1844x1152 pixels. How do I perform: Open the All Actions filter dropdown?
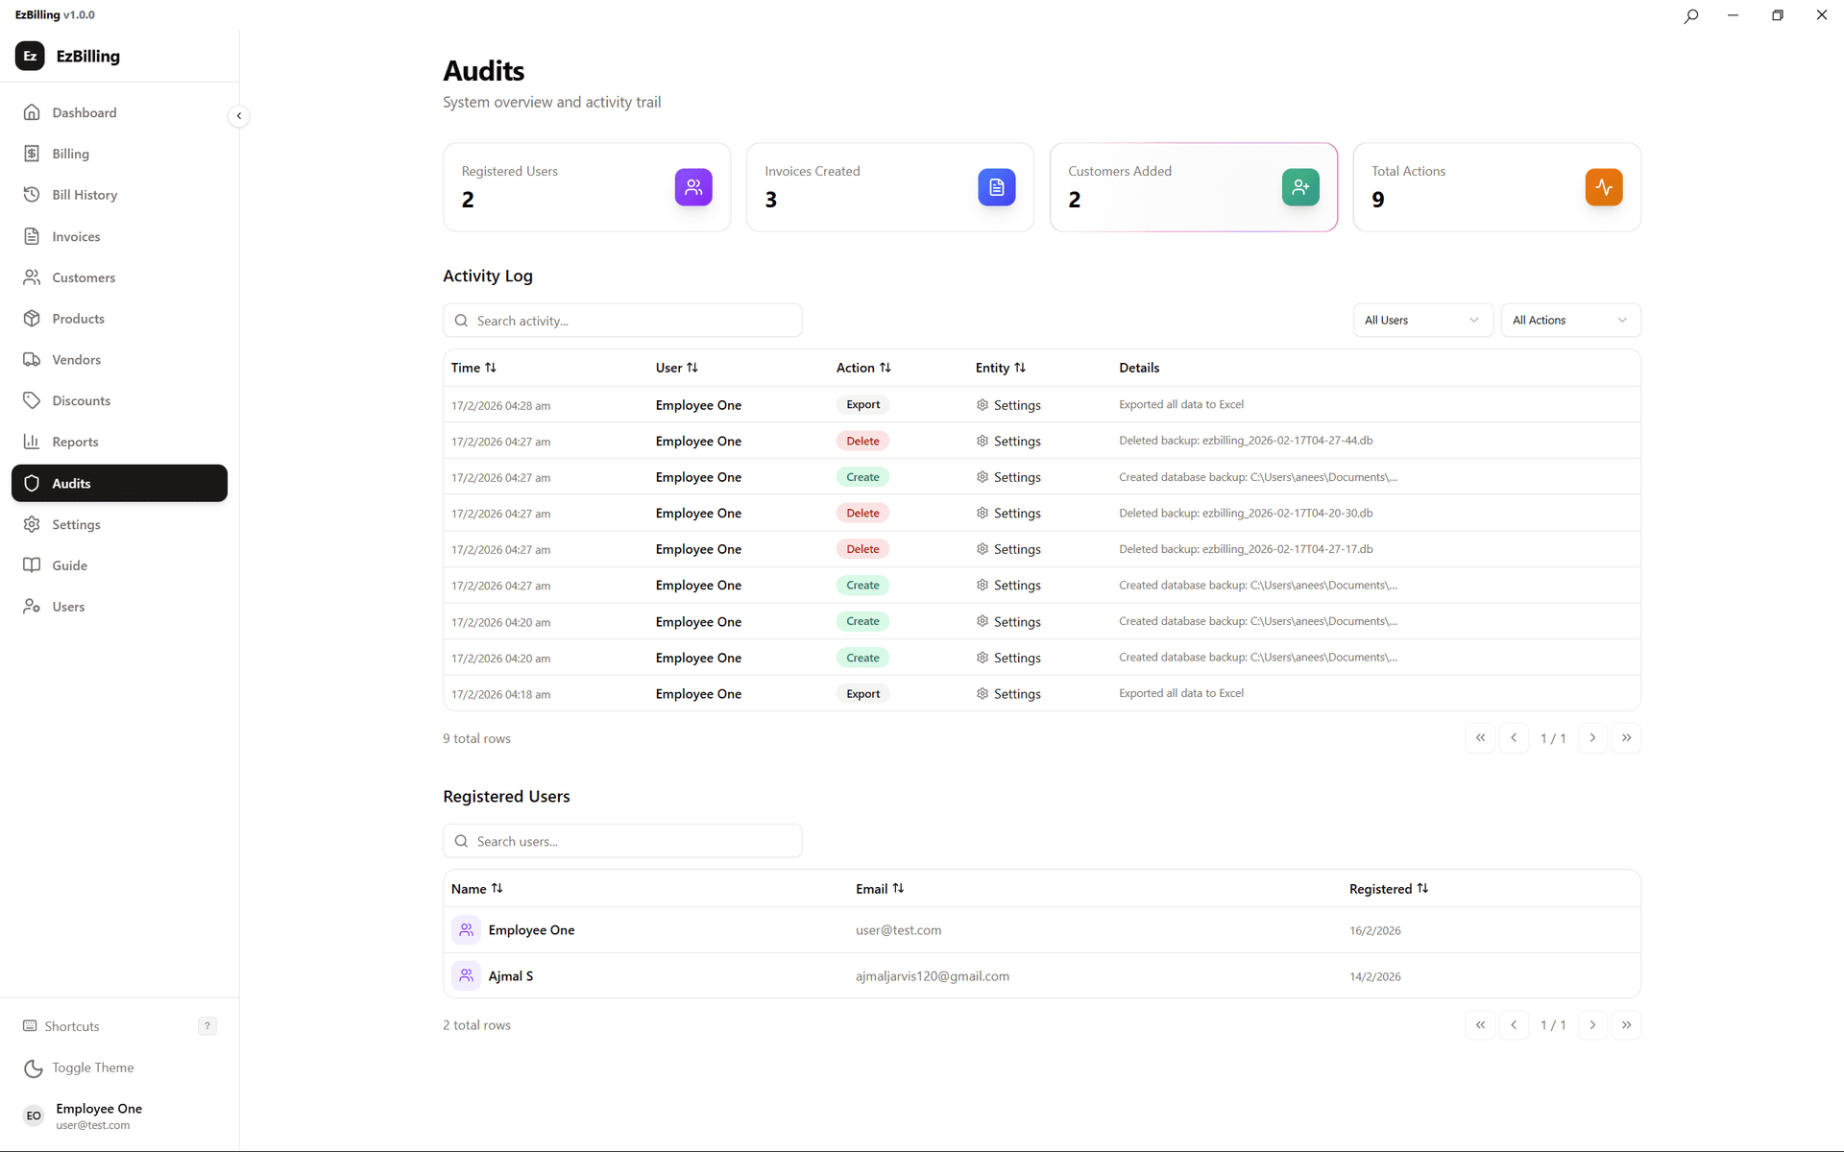(x=1569, y=320)
